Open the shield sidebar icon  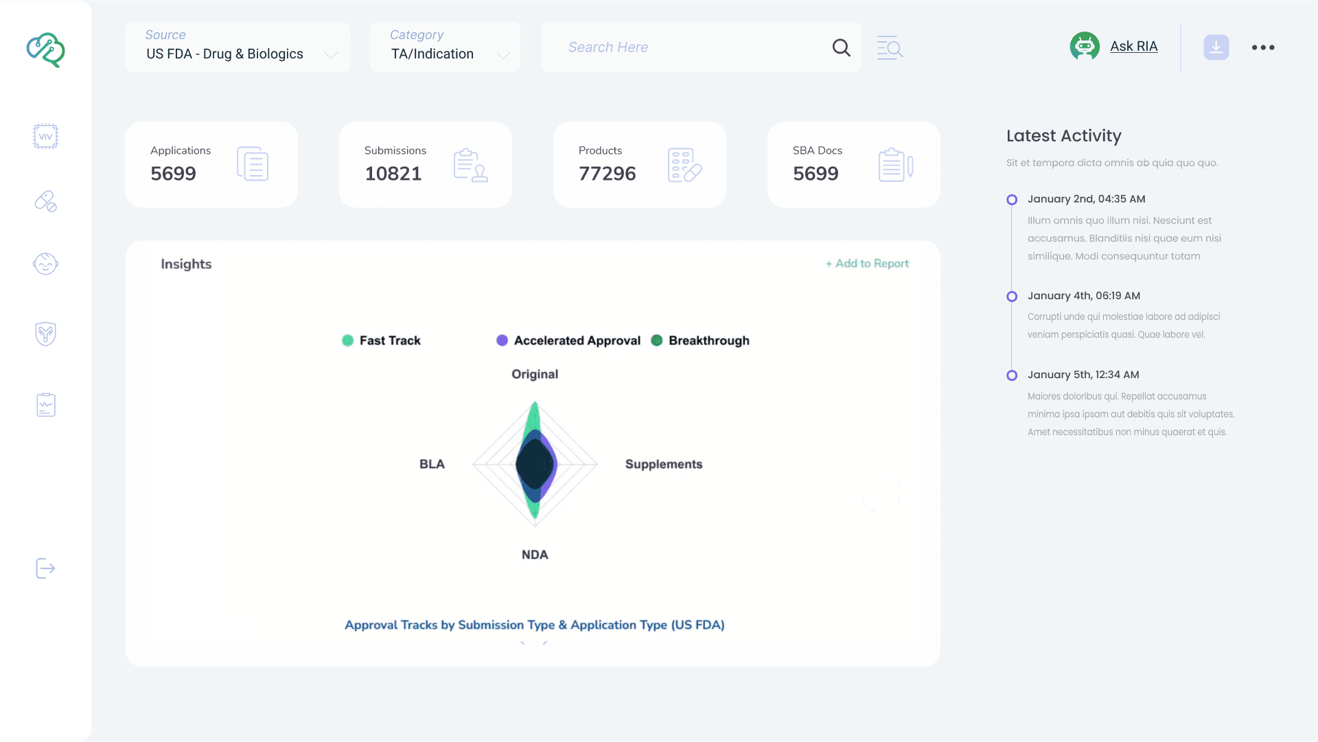[x=45, y=334]
